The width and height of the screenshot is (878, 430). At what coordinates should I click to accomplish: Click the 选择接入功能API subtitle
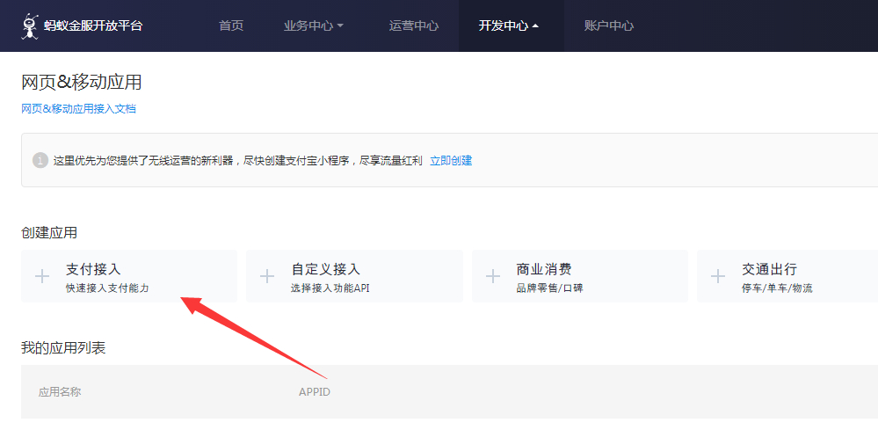330,289
